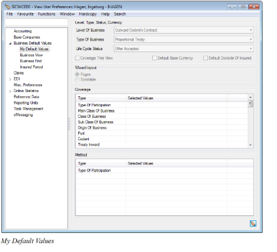Open the Functions menu
The width and height of the screenshot is (277, 252).
(x=47, y=14)
